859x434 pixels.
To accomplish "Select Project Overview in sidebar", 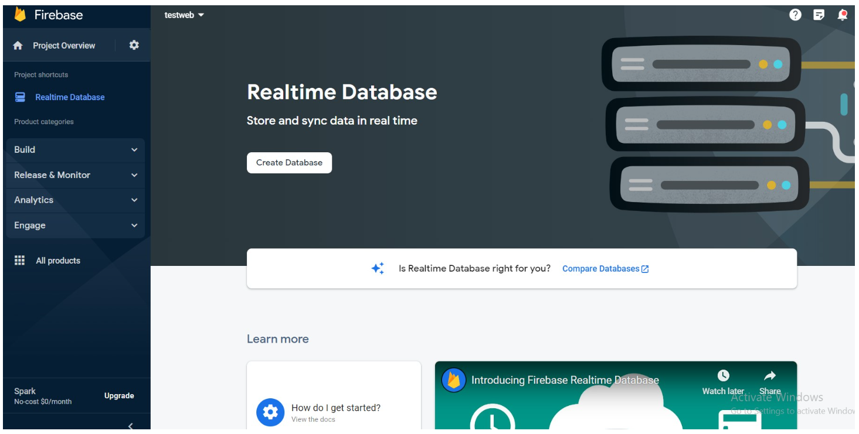I will [x=63, y=46].
